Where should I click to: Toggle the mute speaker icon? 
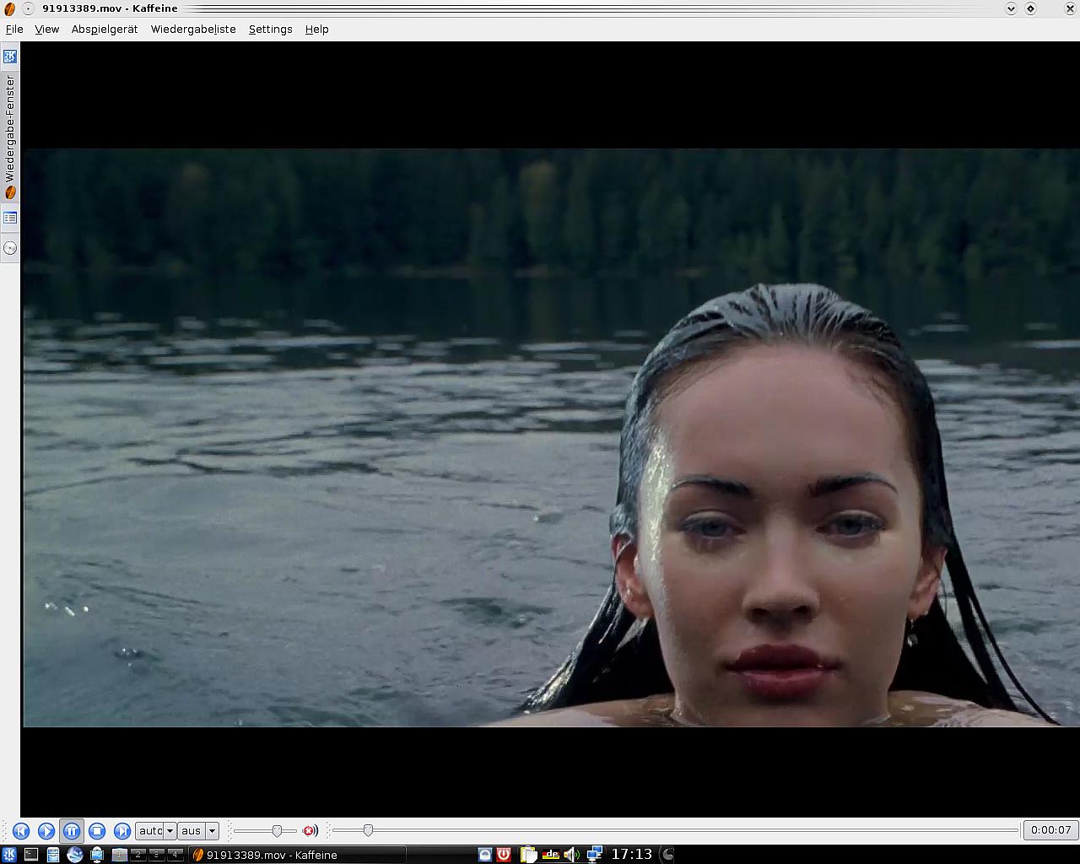point(310,831)
